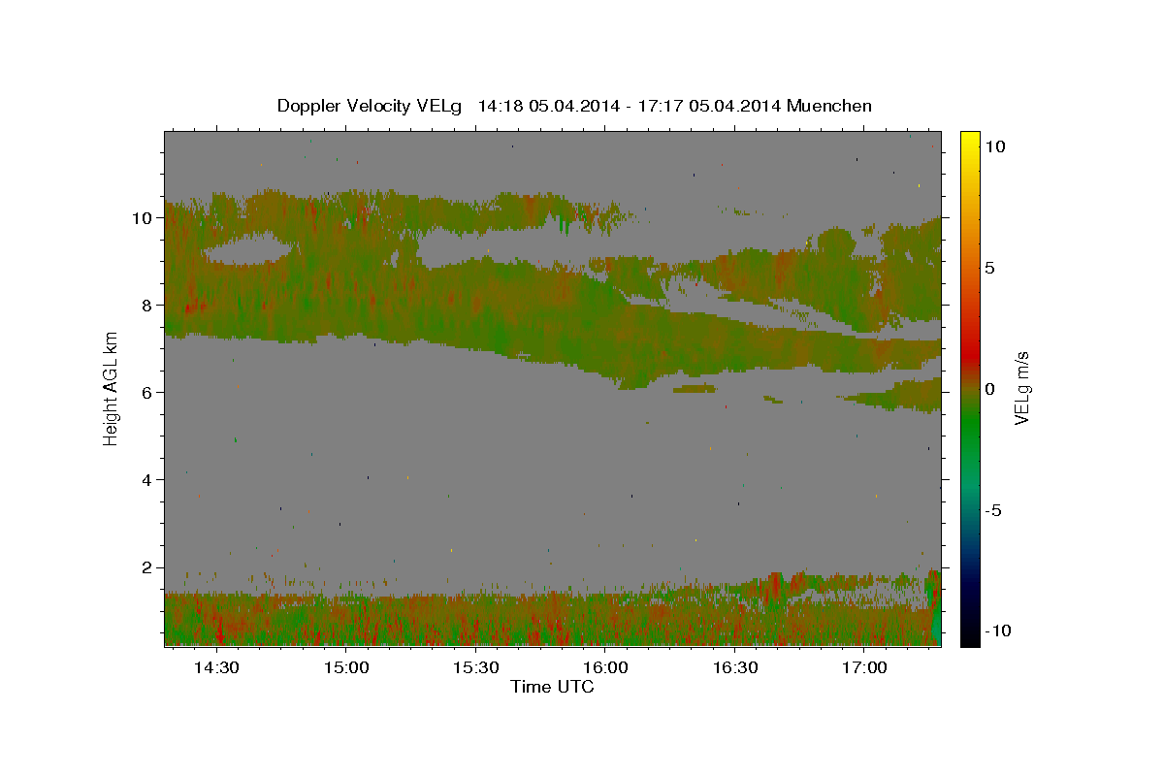The image size is (1164, 776).
Task: Click the '15:30' time axis label
Action: pyautogui.click(x=475, y=668)
